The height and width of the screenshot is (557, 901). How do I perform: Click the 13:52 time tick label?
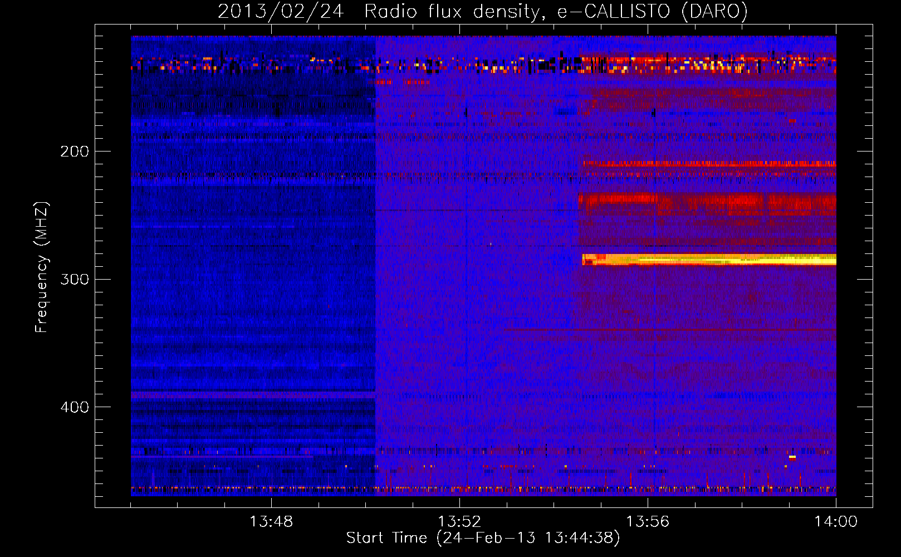point(459,522)
